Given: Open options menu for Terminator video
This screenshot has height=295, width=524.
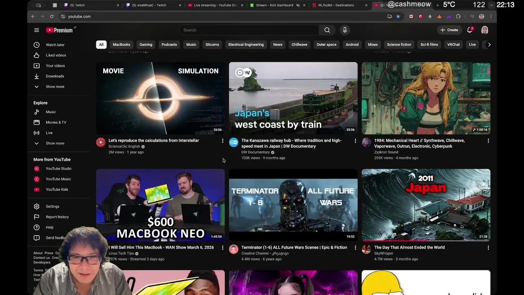Looking at the screenshot, I should [x=355, y=248].
